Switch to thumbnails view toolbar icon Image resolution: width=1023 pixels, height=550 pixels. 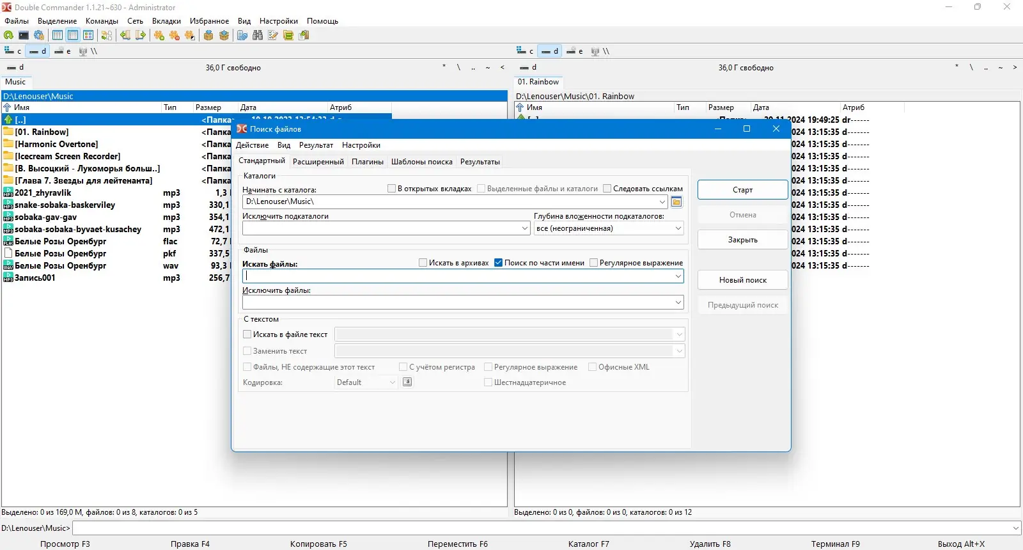point(88,35)
